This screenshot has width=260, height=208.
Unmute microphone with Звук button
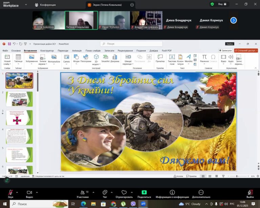[x=10, y=194]
